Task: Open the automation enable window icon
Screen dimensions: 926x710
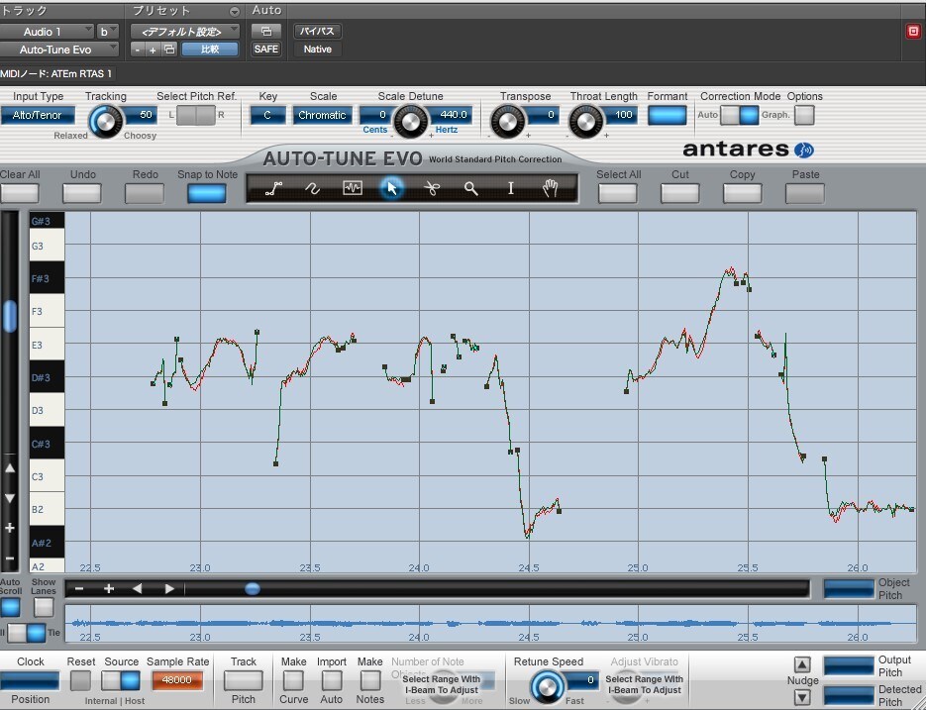Action: pos(266,32)
